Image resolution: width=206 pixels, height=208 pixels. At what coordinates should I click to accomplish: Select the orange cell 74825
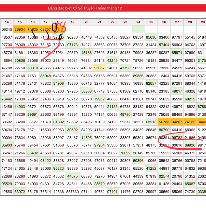click(33, 29)
